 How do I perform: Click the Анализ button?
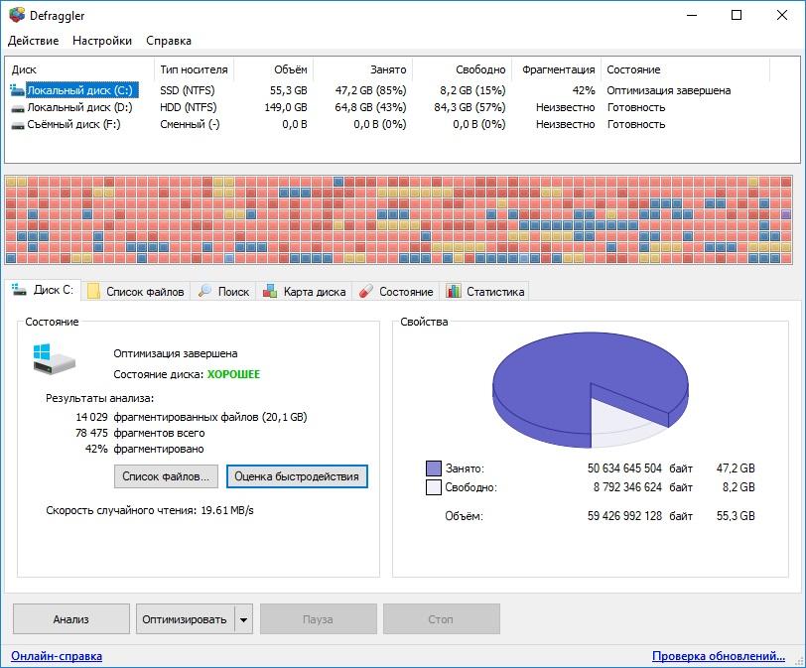(70, 619)
